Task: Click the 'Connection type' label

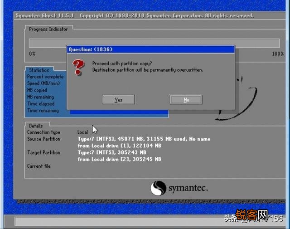Action: [x=43, y=132]
